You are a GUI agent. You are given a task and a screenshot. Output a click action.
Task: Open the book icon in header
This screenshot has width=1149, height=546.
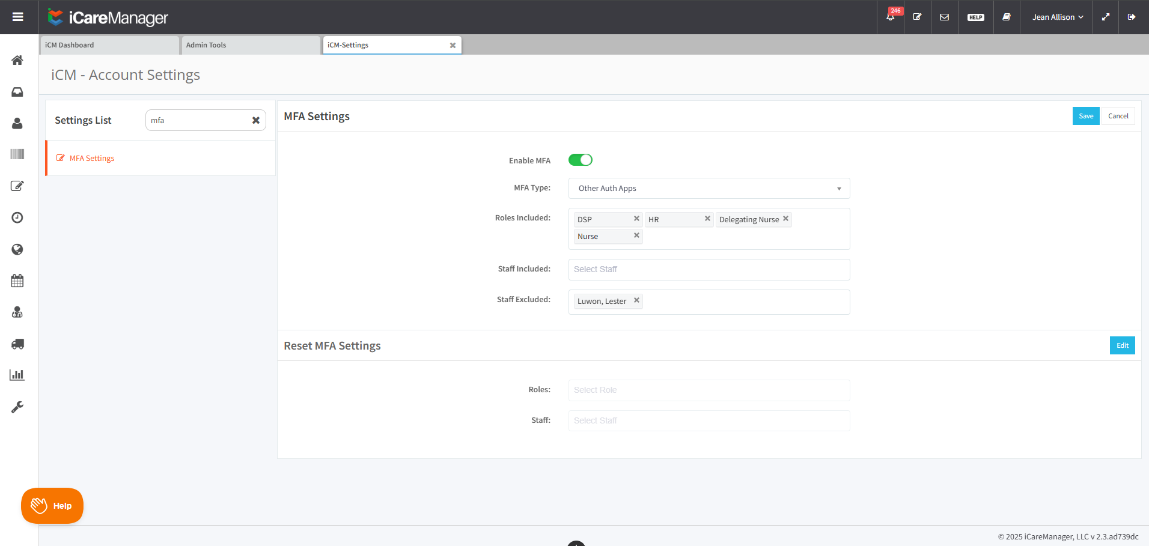coord(1007,17)
